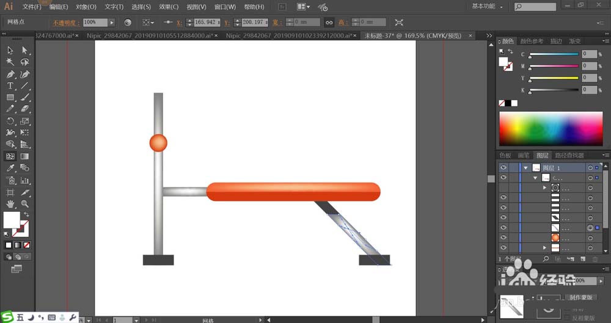The height and width of the screenshot is (323, 611).
Task: Set toolbox paint to None (red slash)
Action: (x=27, y=245)
